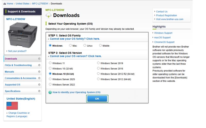This screenshot has width=206, height=128.
Task: Open the Downloads sidebar menu item
Action: (x=23, y=59)
